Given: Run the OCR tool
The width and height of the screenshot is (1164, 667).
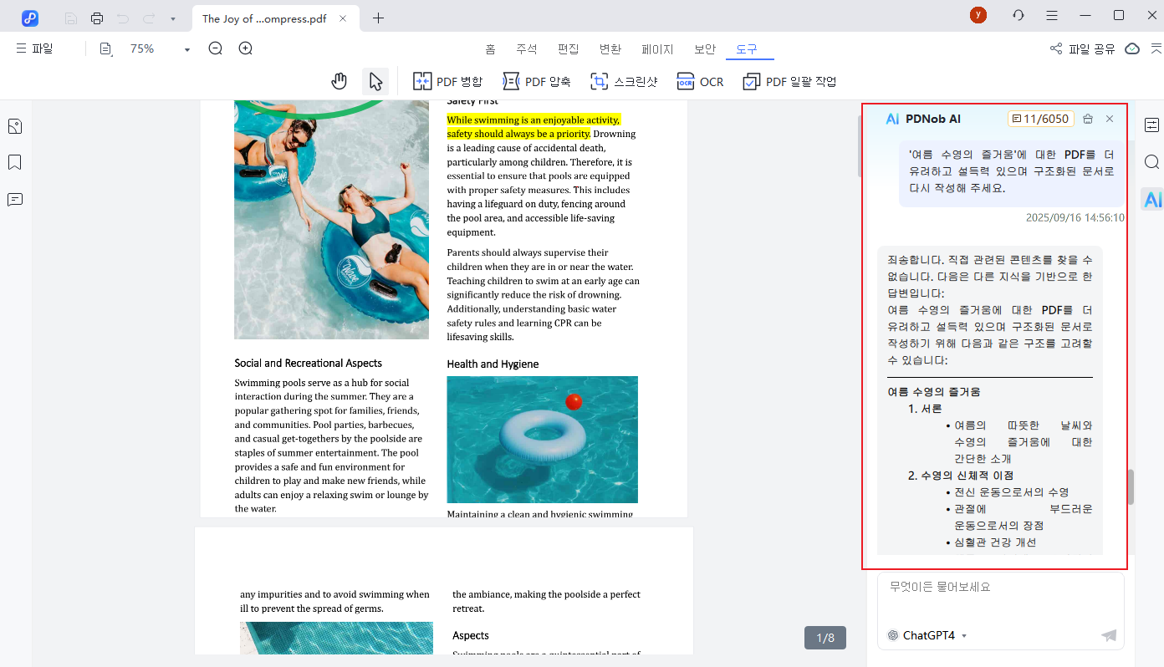Looking at the screenshot, I should coord(700,81).
